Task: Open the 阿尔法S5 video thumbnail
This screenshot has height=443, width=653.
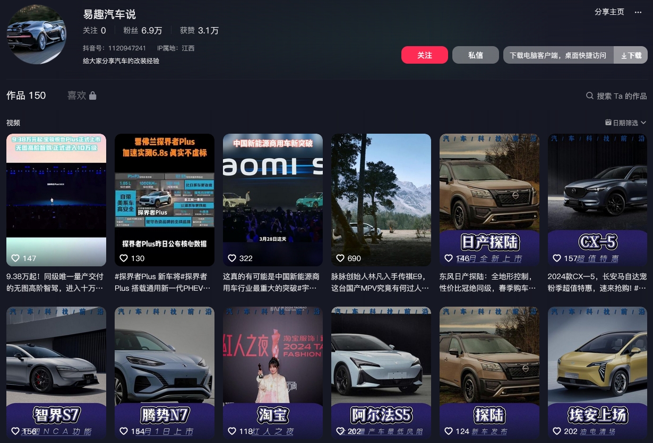Action: (x=381, y=373)
